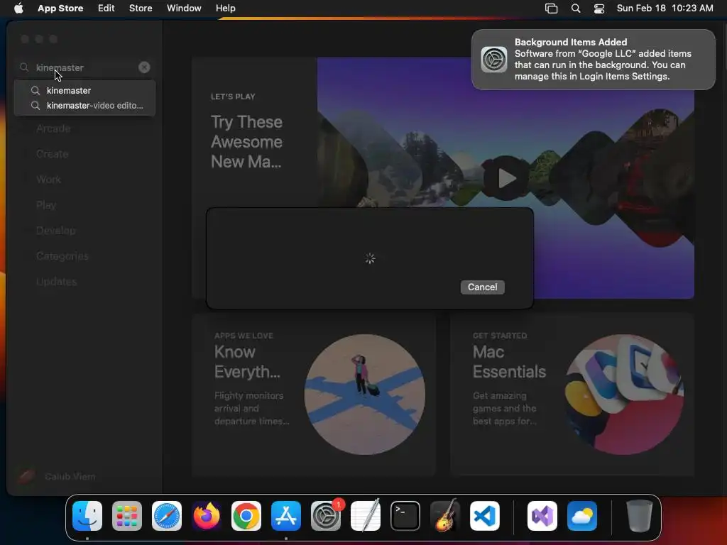Open System Settings with badge in Dock
Viewport: 727px width, 545px height.
pos(326,516)
